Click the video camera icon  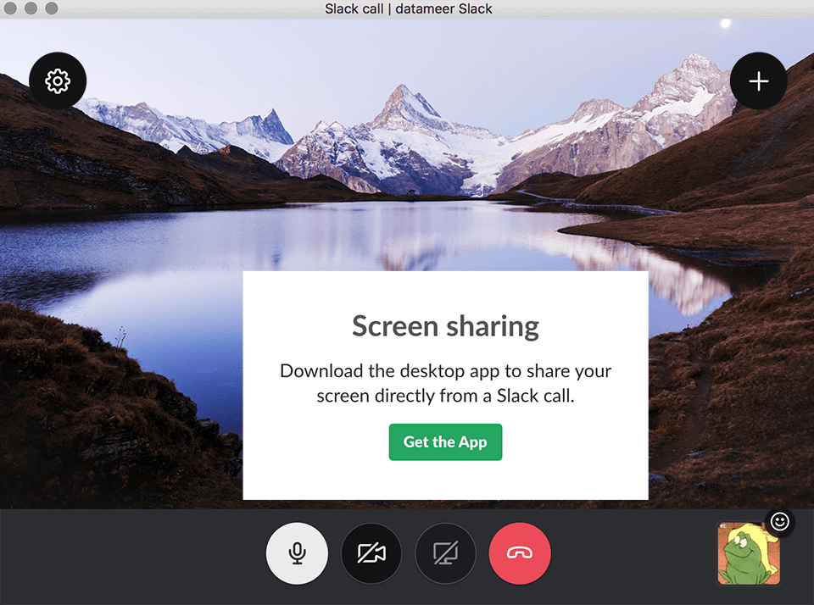(x=371, y=552)
